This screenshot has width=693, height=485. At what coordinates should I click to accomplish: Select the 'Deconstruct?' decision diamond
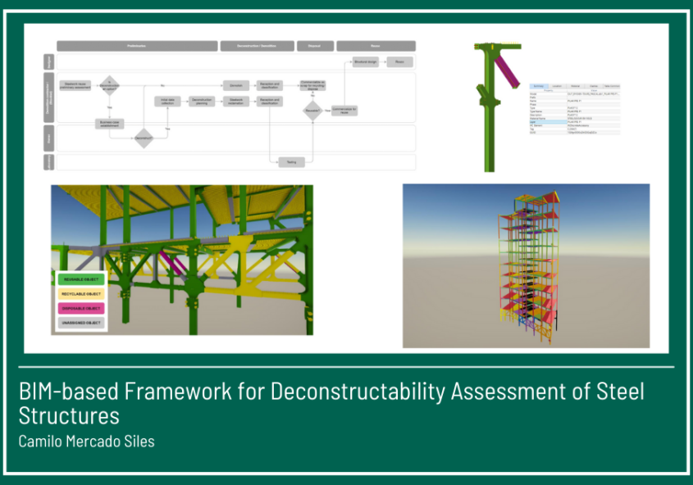(144, 138)
